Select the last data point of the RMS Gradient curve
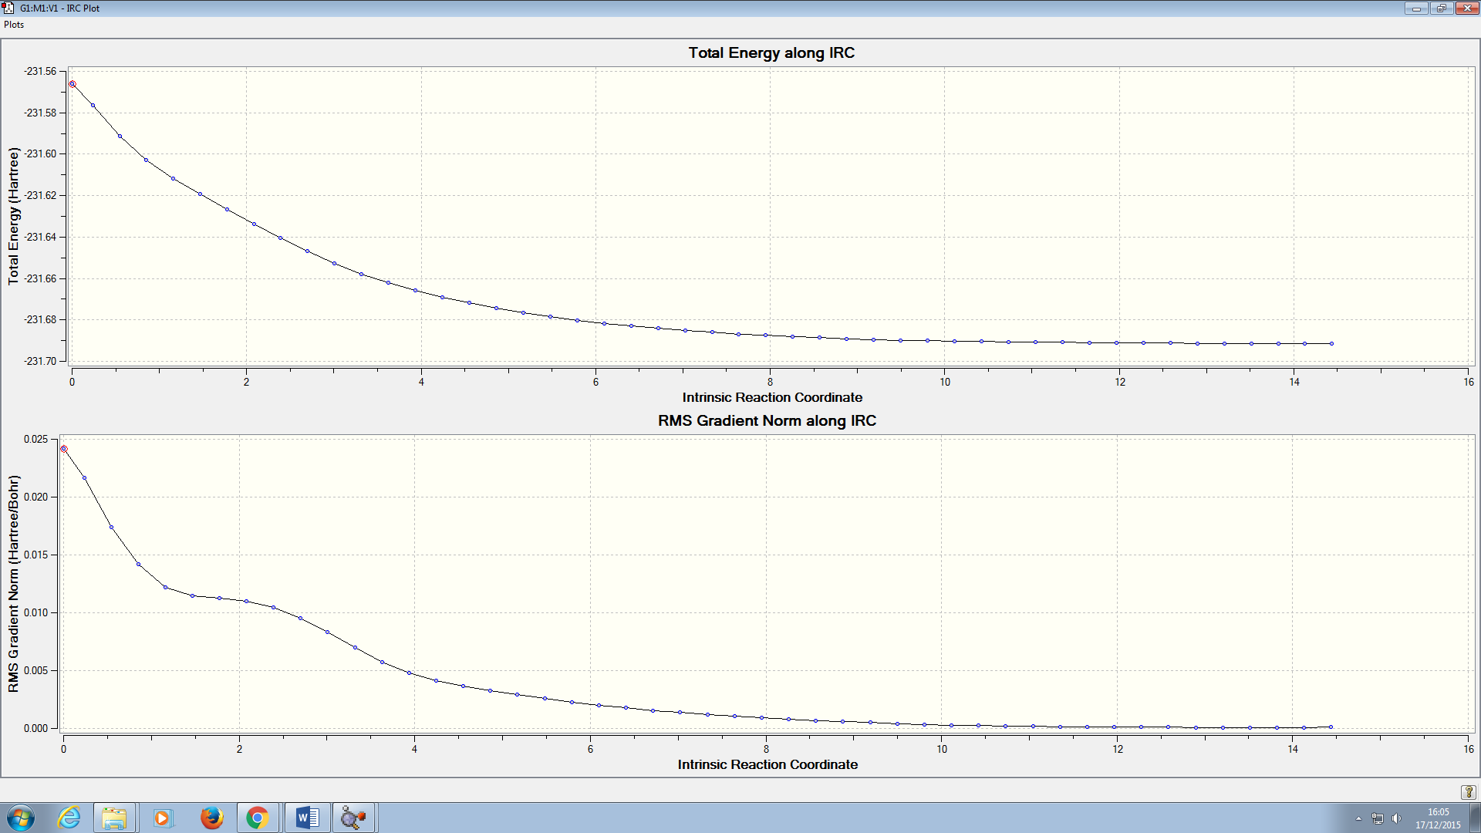This screenshot has width=1481, height=833. point(1331,727)
